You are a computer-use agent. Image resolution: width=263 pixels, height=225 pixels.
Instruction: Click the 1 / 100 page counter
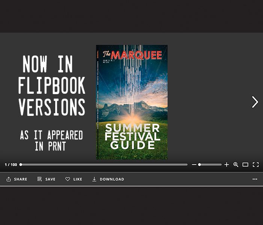pos(11,165)
